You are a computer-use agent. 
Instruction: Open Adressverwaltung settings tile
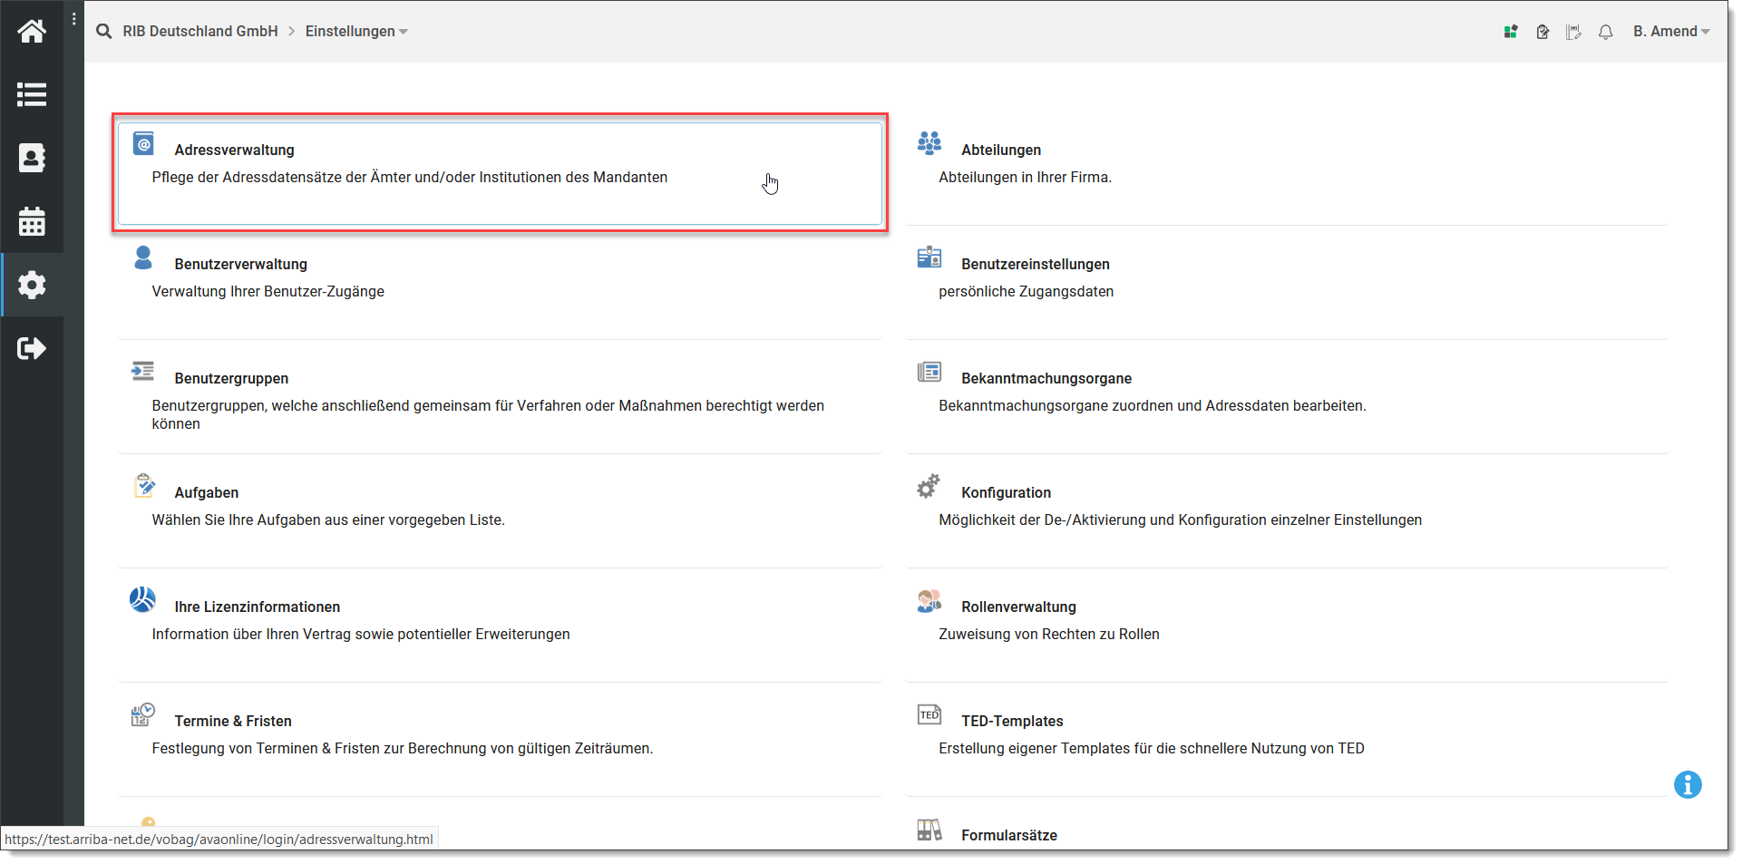500,173
